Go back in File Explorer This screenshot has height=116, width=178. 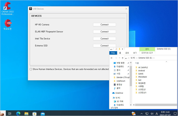point(112,58)
